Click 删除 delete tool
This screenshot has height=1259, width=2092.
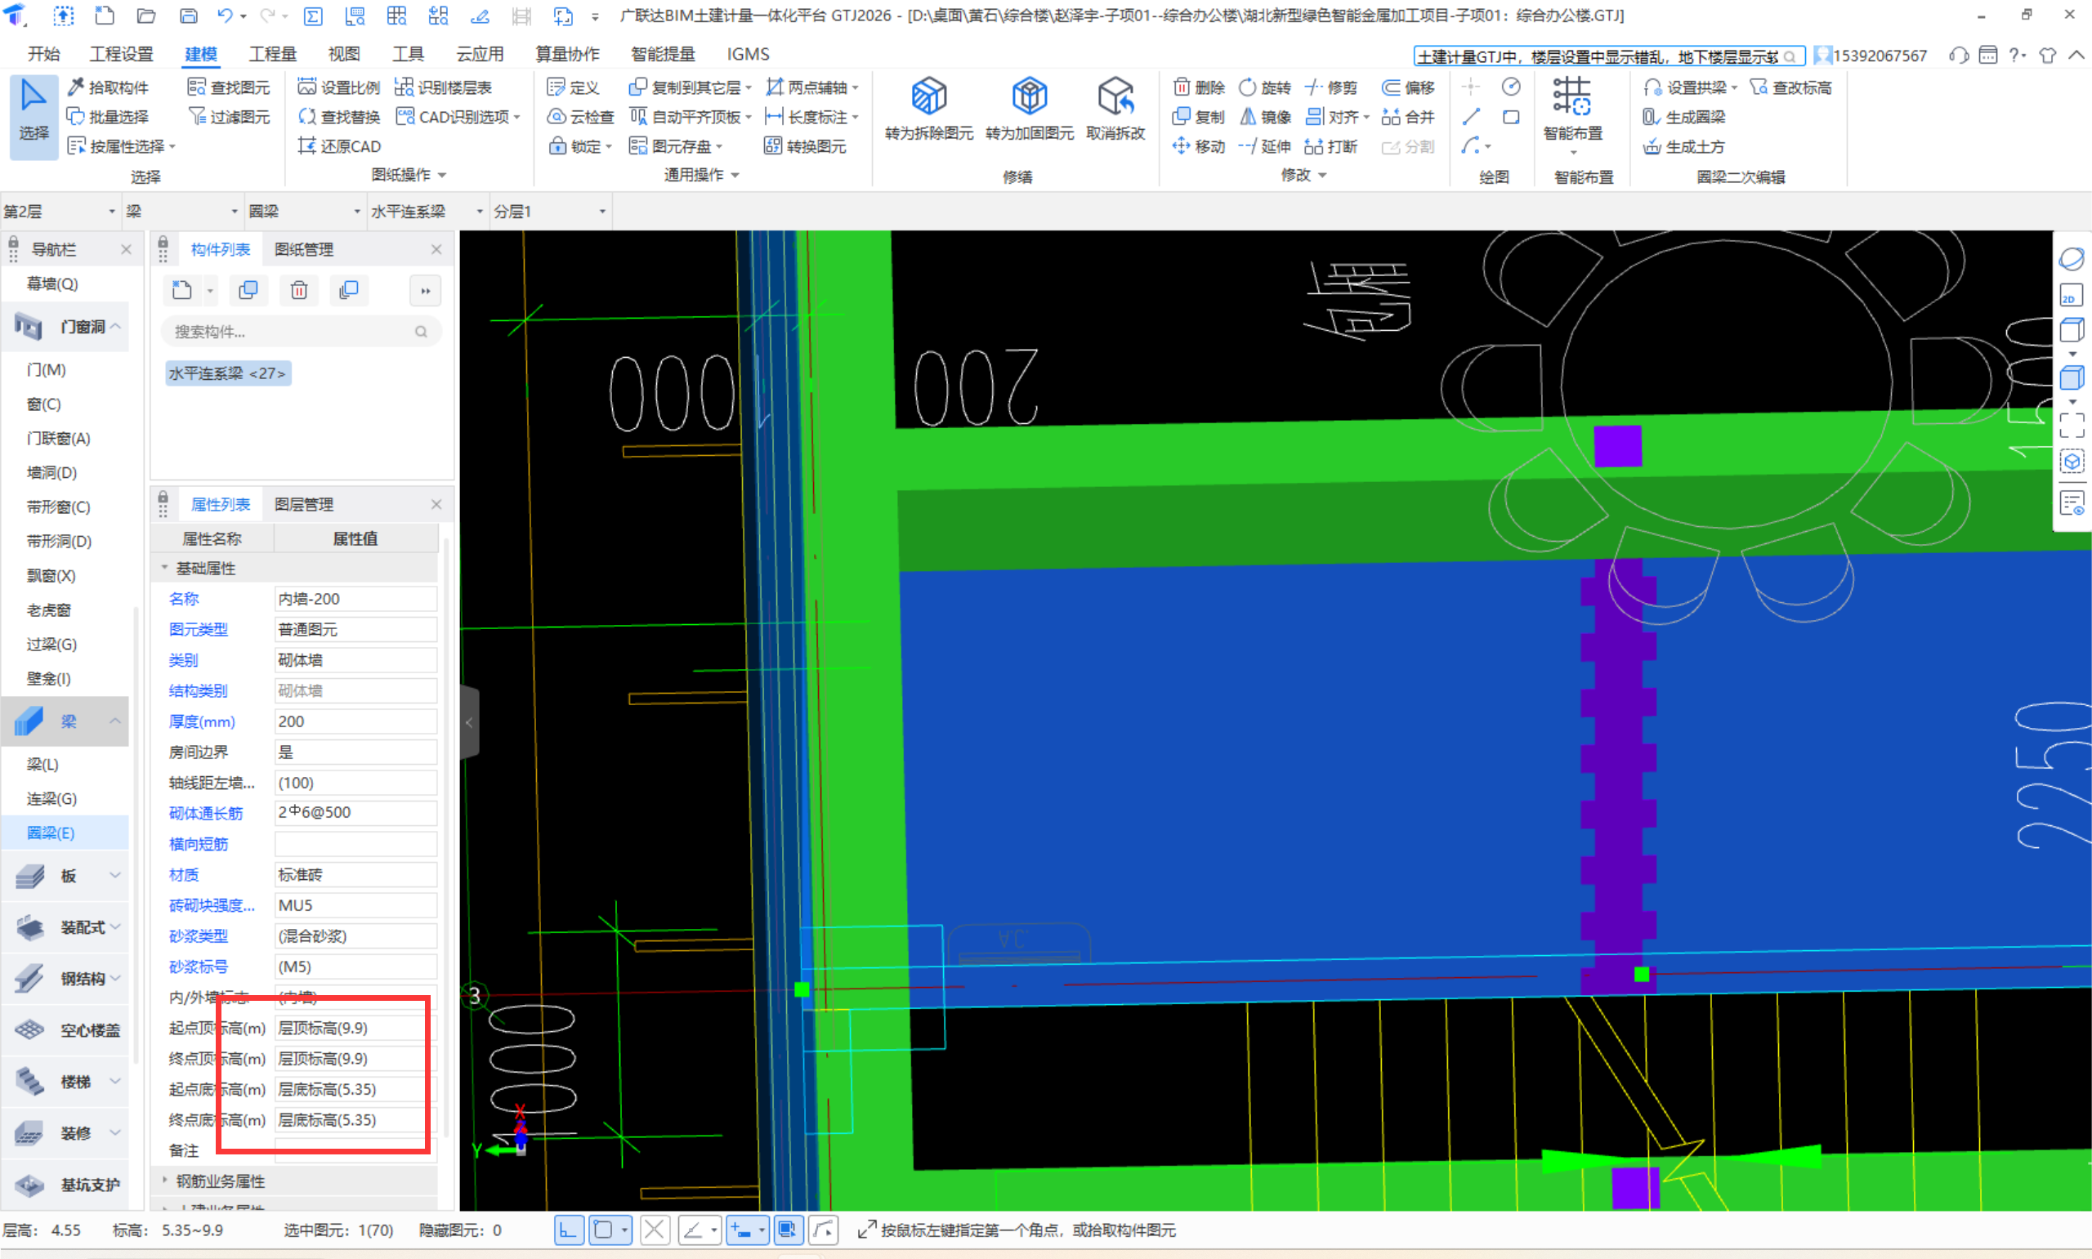coord(1199,87)
